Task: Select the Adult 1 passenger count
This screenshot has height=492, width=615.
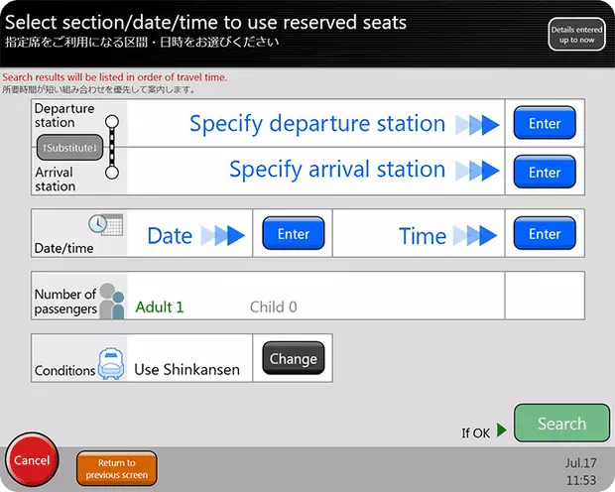Action: coord(160,307)
